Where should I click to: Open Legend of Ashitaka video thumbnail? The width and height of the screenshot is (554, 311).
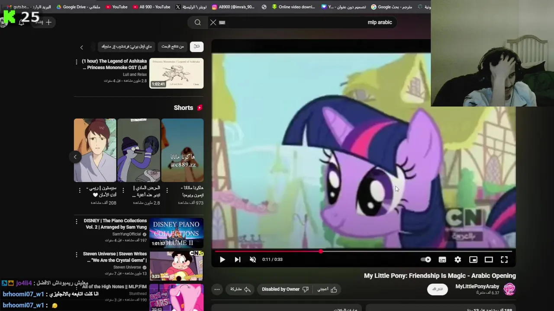coord(177,73)
